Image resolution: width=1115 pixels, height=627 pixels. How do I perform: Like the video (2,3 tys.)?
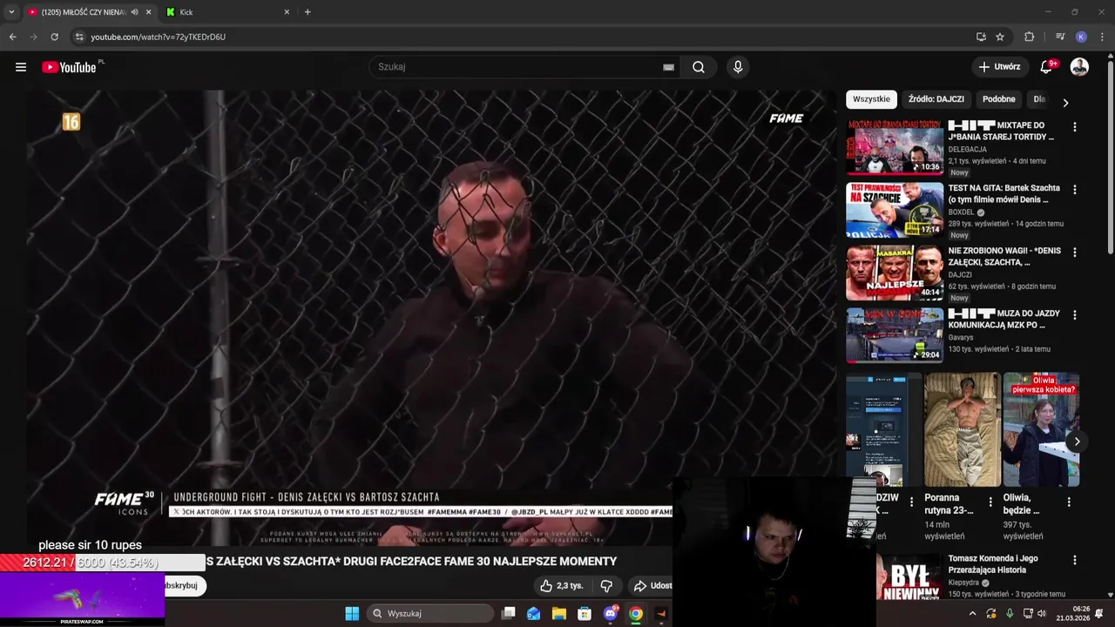click(561, 586)
